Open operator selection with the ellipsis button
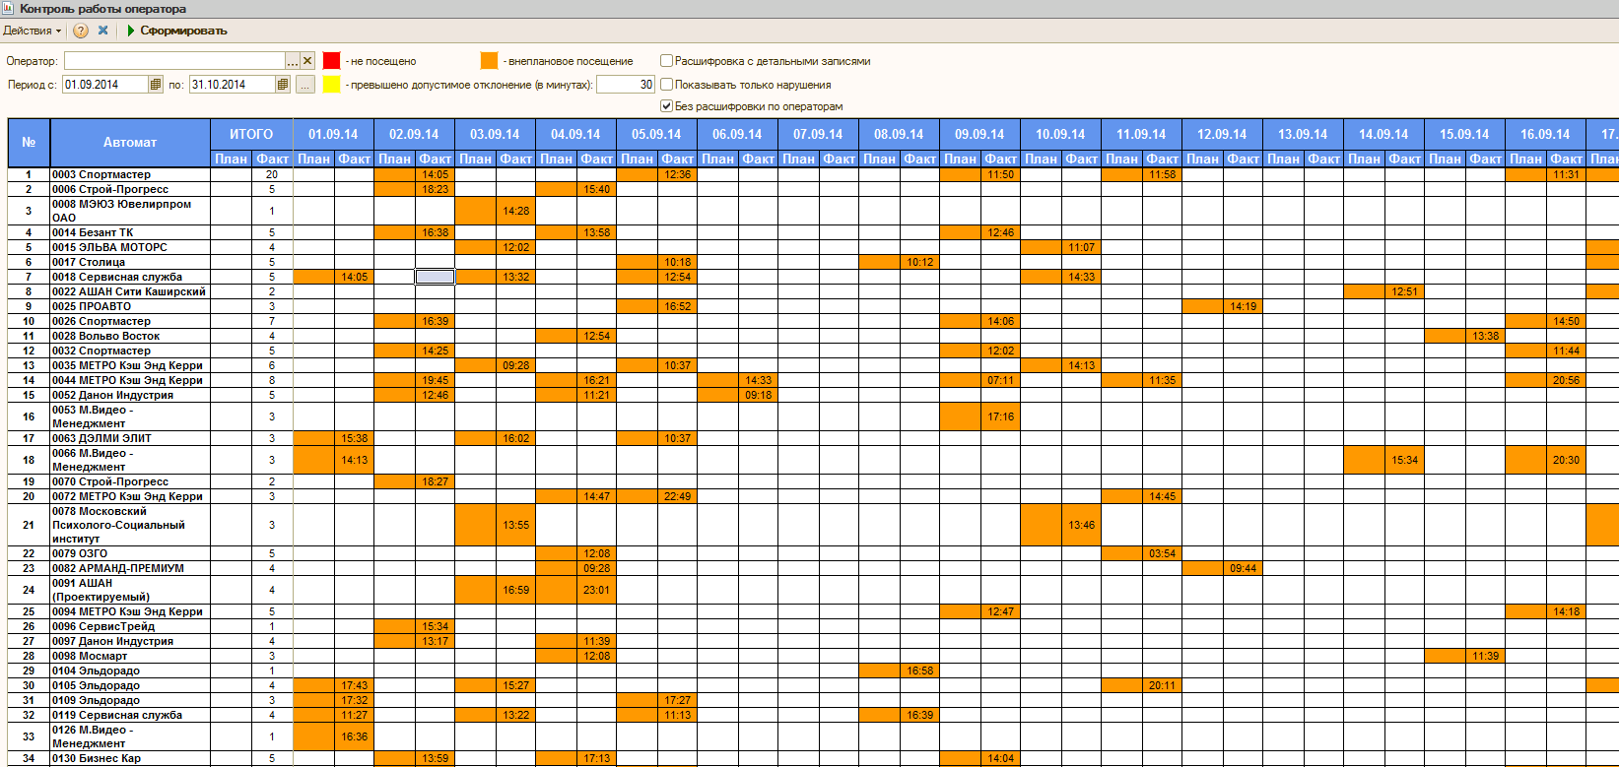The height and width of the screenshot is (767, 1619). coord(293,61)
